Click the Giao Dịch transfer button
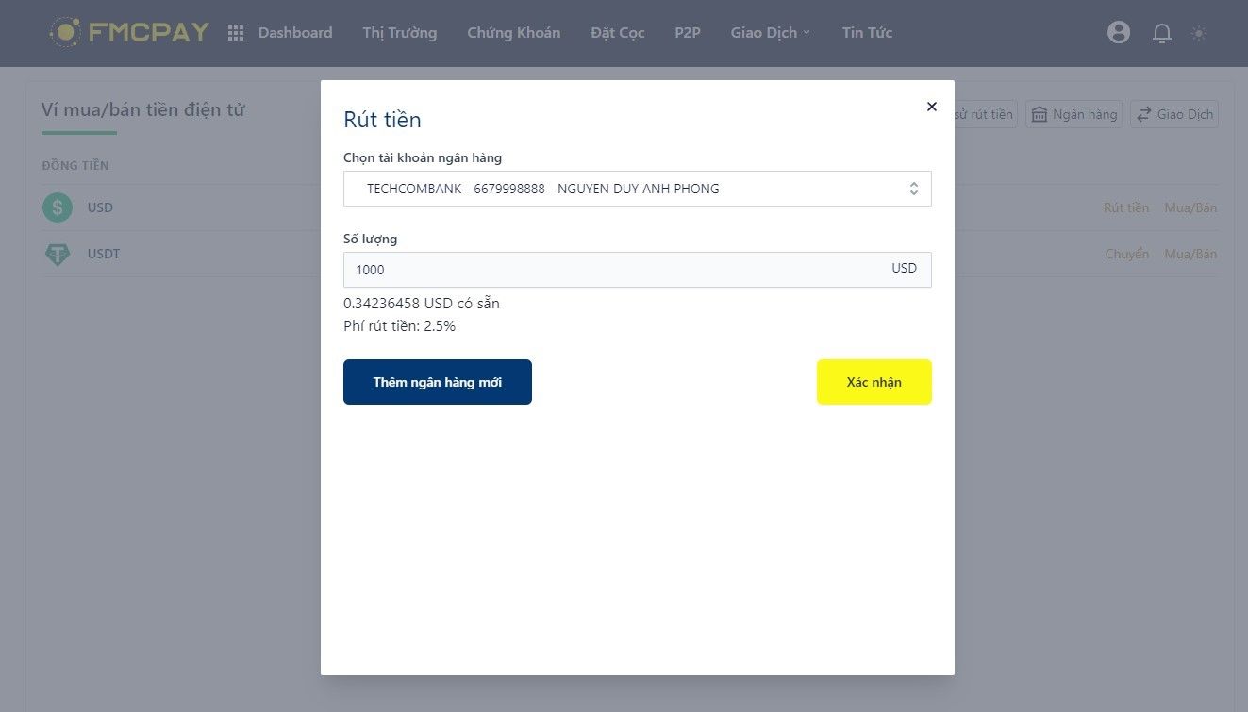1248x712 pixels. (1174, 114)
